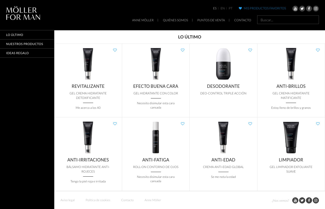Favorite the Revitalizante product with the heart

point(115,50)
